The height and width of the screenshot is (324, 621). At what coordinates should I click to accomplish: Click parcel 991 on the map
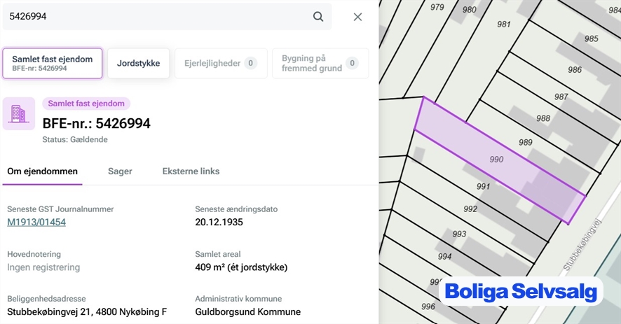point(483,186)
